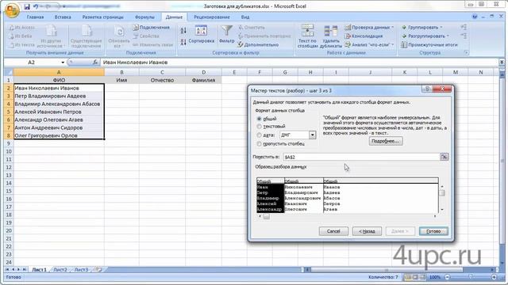Zoom out with minus button
The height and width of the screenshot is (285, 508).
tap(448, 277)
